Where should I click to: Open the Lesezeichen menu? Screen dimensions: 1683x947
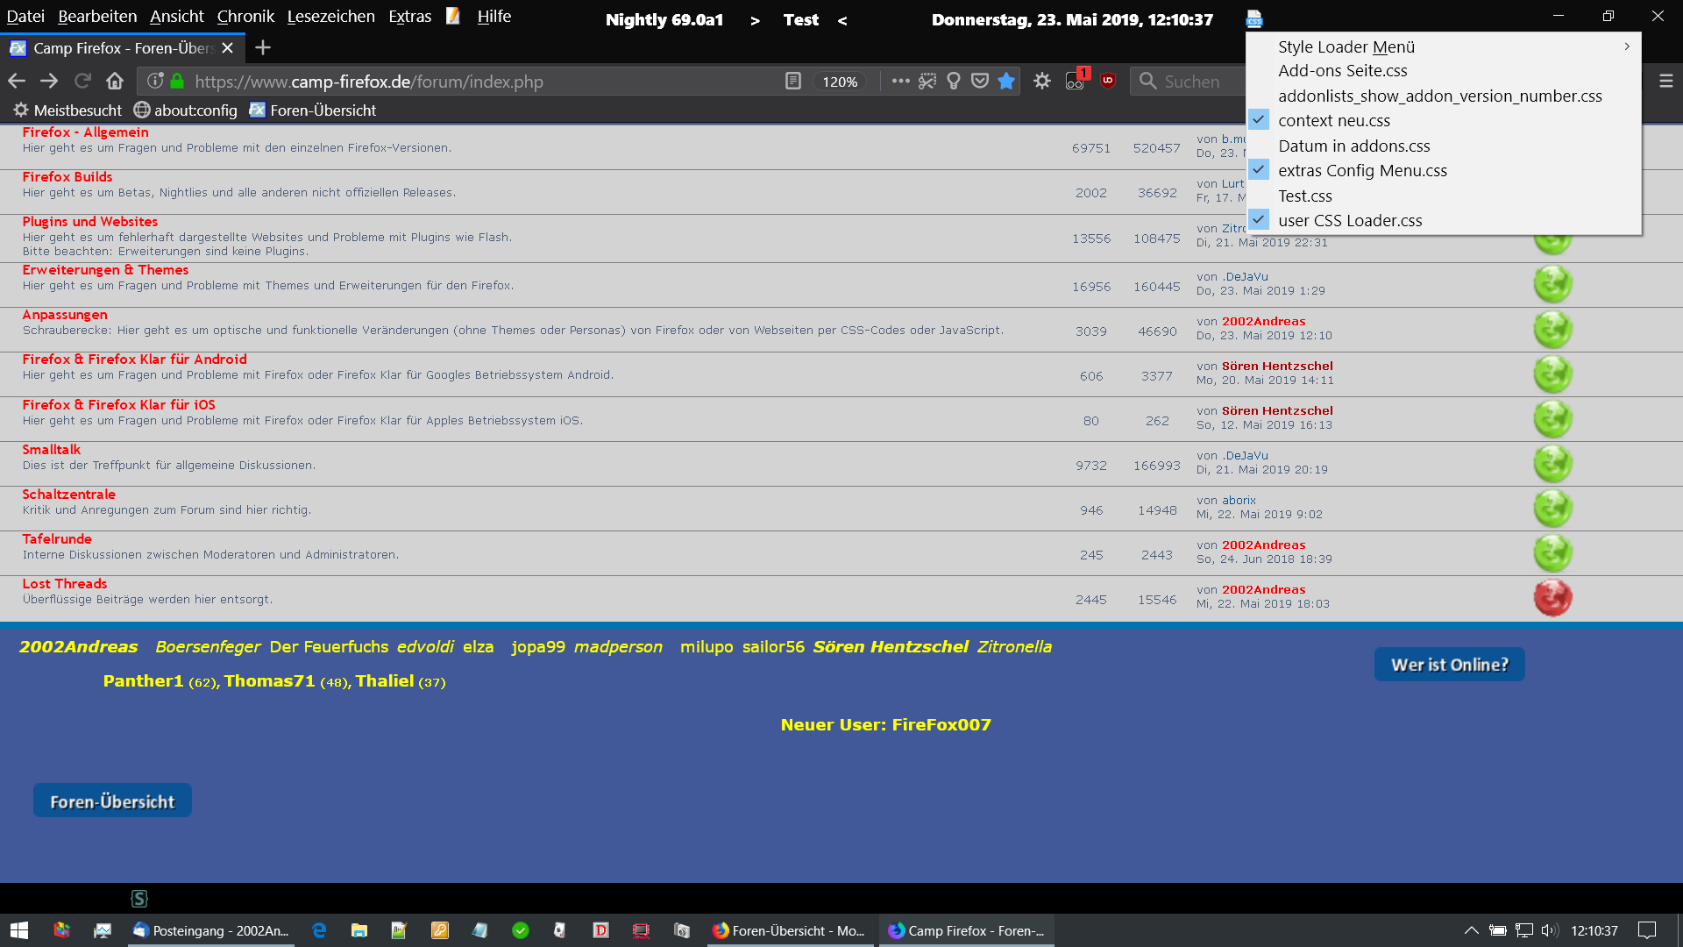[330, 17]
